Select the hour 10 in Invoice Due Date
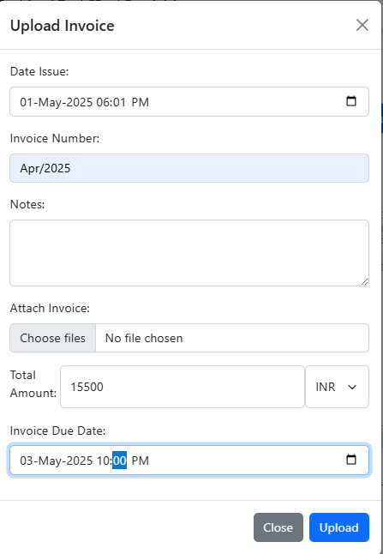 [x=103, y=461]
